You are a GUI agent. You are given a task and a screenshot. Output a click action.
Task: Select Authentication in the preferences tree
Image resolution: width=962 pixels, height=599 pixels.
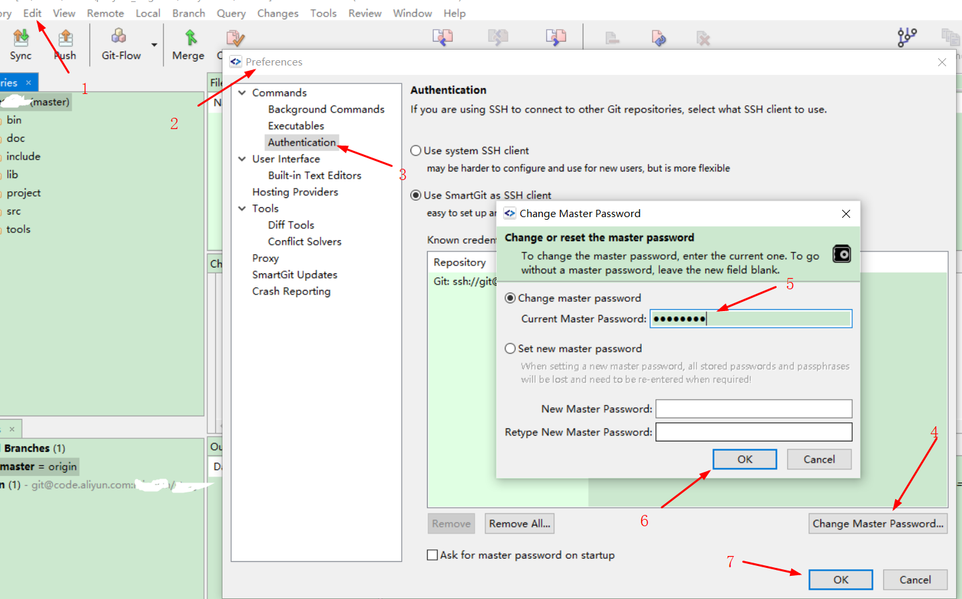302,142
